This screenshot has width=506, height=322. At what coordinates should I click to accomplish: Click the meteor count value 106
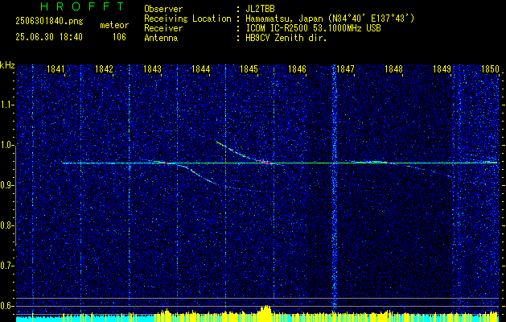click(x=119, y=37)
